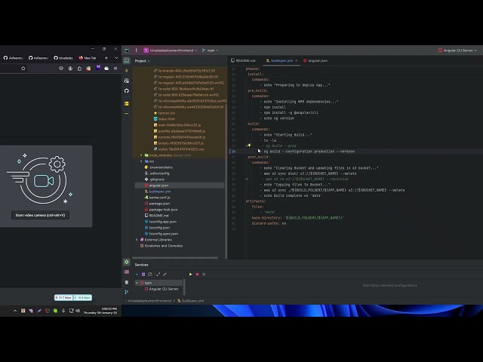
Task: Collapse the npm node in Services
Action: click(x=137, y=283)
